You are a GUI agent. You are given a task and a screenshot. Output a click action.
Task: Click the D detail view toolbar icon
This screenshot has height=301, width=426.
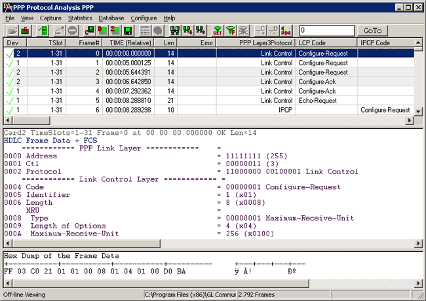pos(102,31)
